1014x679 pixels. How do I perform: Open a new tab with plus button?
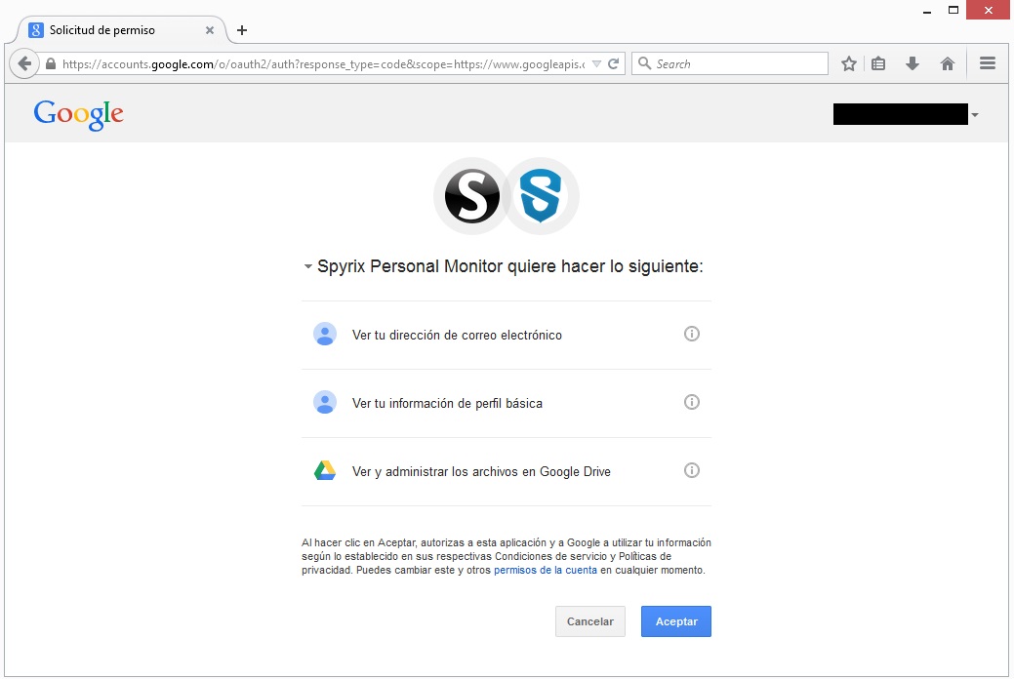[242, 29]
